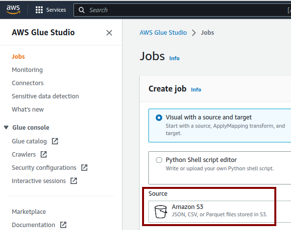291x230 pixels.
Task: Click the AWS logo home icon
Action: click(x=13, y=9)
